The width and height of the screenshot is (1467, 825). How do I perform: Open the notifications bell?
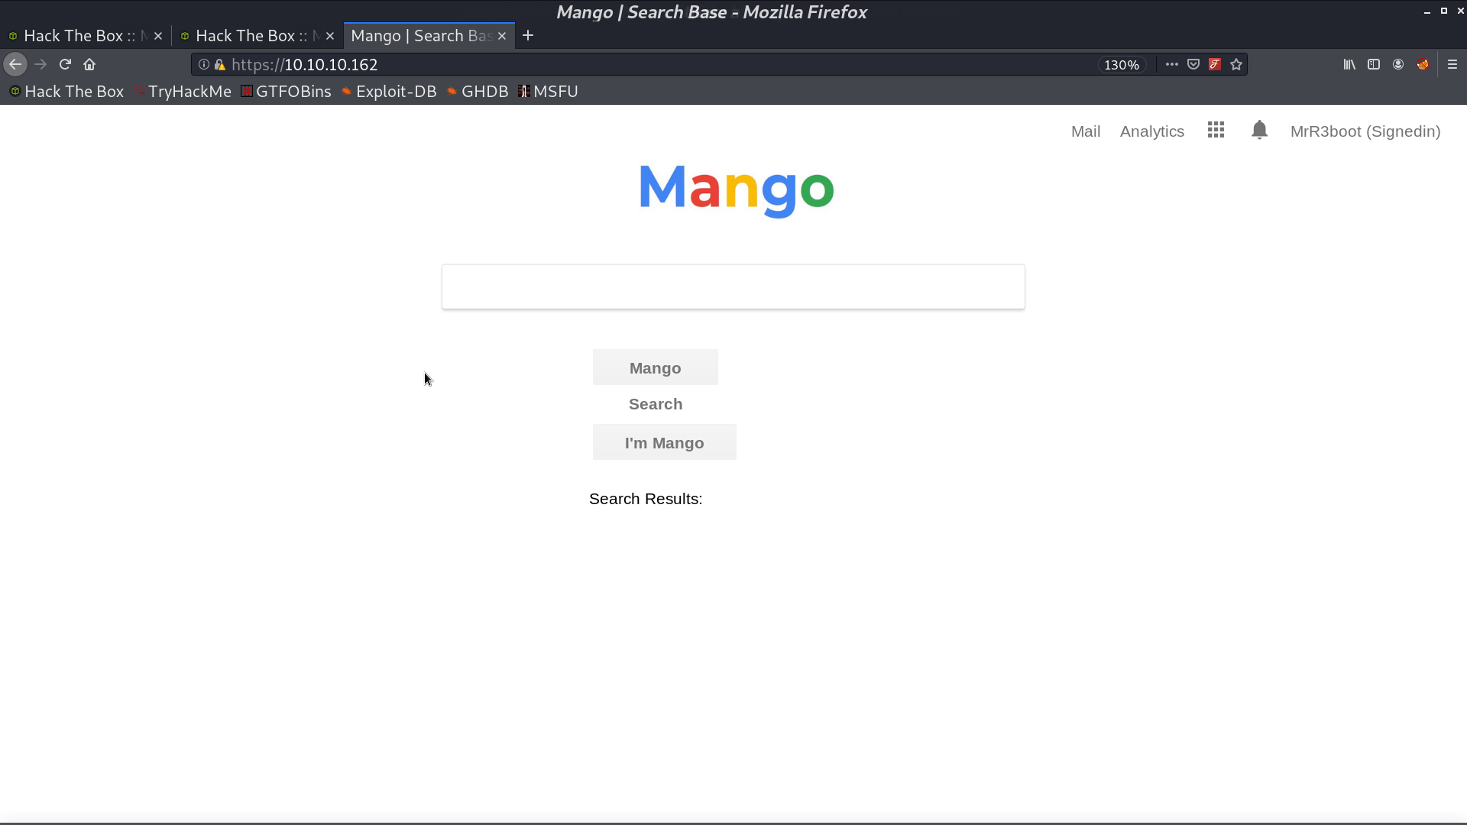click(x=1259, y=130)
